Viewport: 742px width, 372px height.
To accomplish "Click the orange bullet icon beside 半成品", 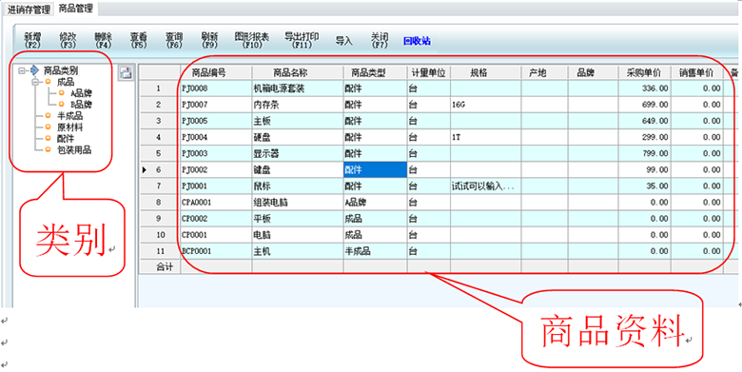I will (48, 115).
